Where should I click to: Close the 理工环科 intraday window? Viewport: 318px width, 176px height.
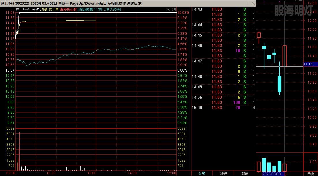tap(253, 3)
